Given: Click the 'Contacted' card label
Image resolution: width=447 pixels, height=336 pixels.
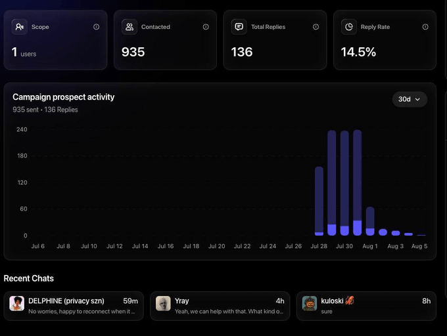Looking at the screenshot, I should coord(156,27).
